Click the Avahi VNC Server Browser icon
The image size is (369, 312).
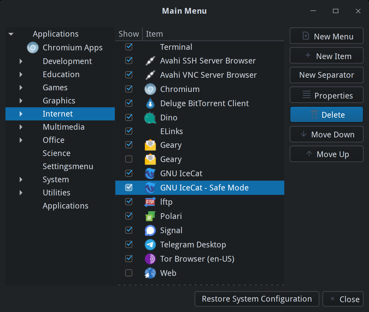tap(150, 75)
